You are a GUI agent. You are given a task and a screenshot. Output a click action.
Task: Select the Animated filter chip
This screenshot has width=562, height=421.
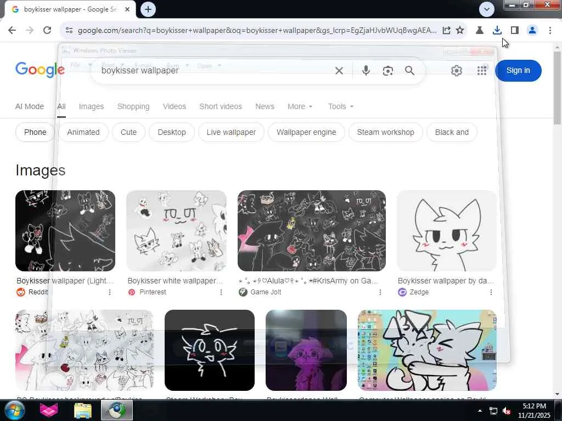point(83,132)
